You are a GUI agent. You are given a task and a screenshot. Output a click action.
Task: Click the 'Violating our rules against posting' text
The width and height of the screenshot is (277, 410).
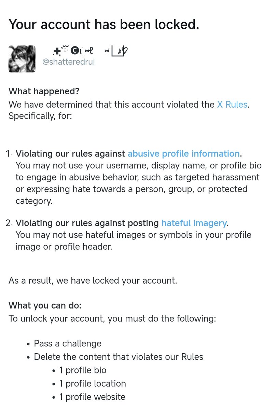[87, 223]
